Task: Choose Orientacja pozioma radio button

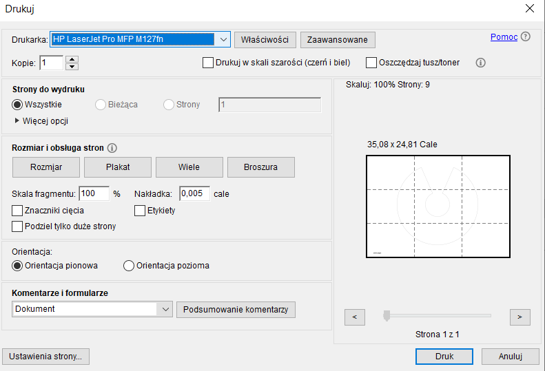Action: point(129,266)
